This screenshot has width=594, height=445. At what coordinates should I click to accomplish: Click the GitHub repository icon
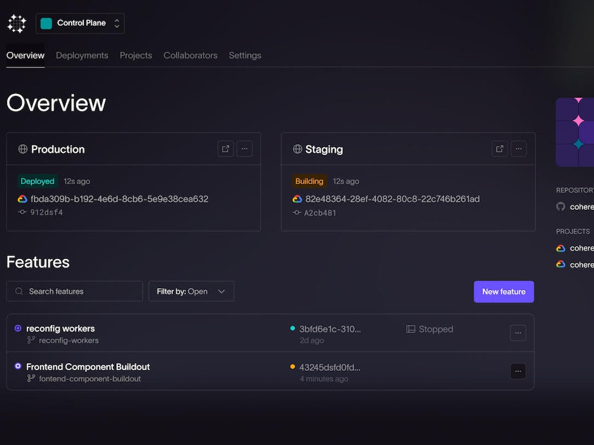(x=561, y=207)
